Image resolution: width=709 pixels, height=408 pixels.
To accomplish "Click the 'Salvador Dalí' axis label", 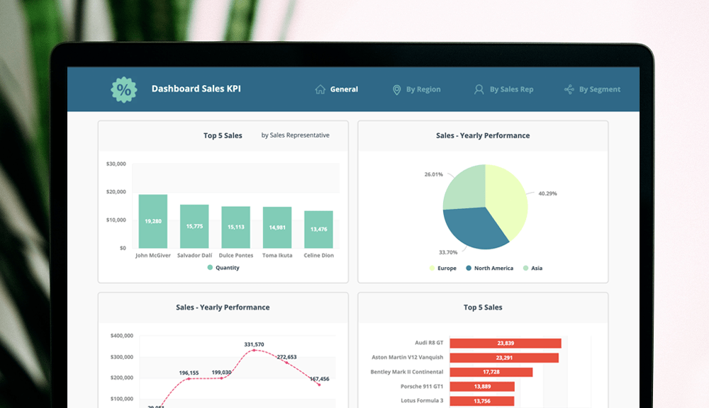I will (194, 255).
